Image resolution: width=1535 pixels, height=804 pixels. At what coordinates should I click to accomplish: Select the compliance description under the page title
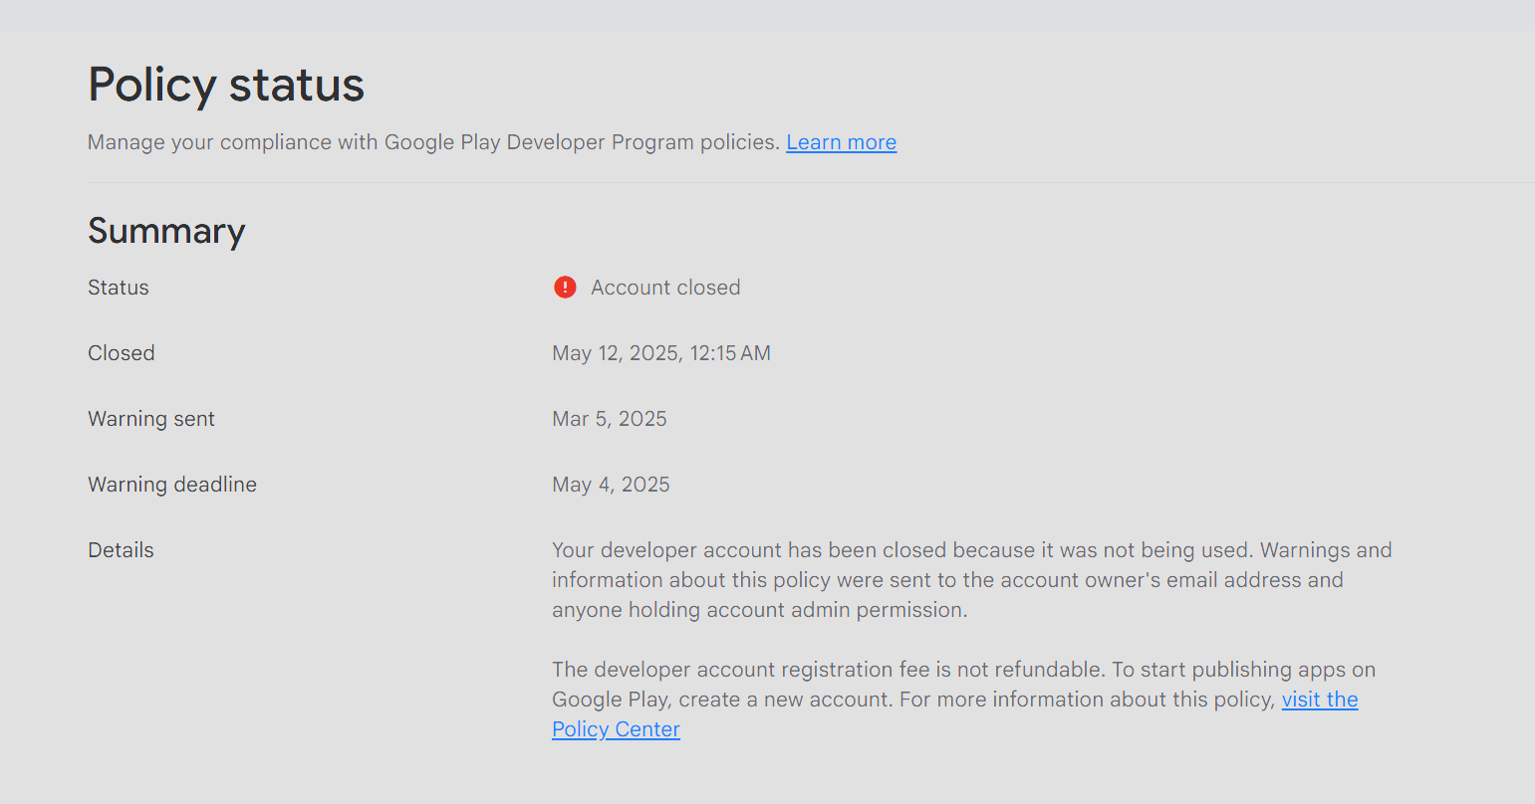coord(433,141)
